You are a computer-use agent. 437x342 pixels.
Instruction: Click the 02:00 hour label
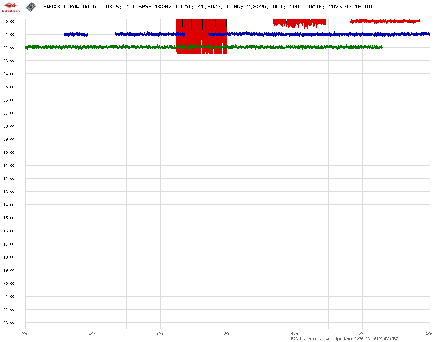[9, 48]
